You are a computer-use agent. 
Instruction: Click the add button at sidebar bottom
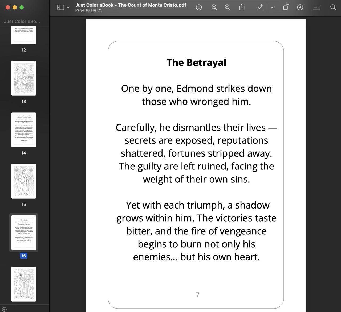pyautogui.click(x=4, y=309)
